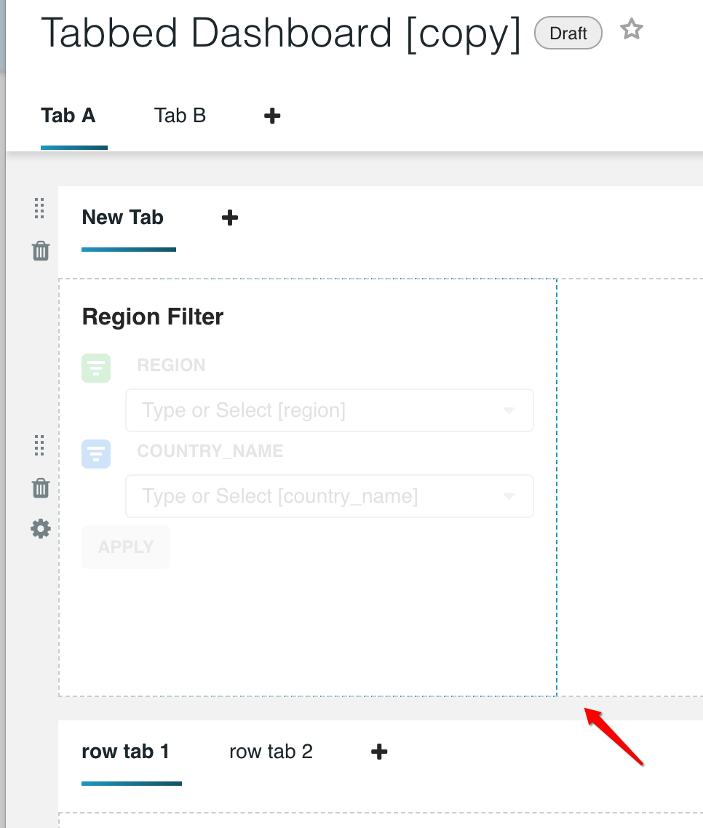Delete the Region Filter widget via trash icon
703x828 pixels.
[x=41, y=487]
